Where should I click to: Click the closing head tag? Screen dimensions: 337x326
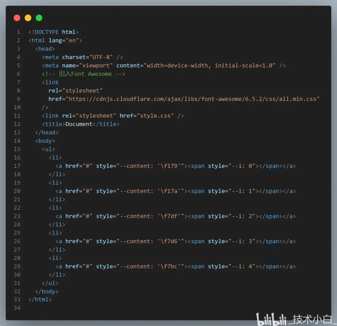click(x=47, y=133)
